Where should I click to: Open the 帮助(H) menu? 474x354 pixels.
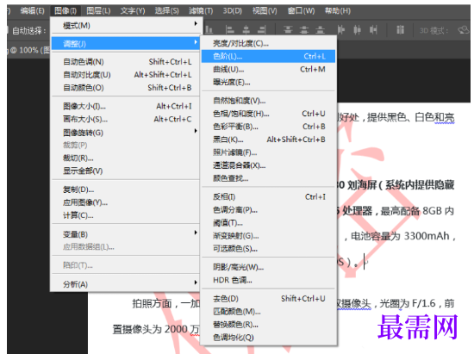click(x=338, y=11)
